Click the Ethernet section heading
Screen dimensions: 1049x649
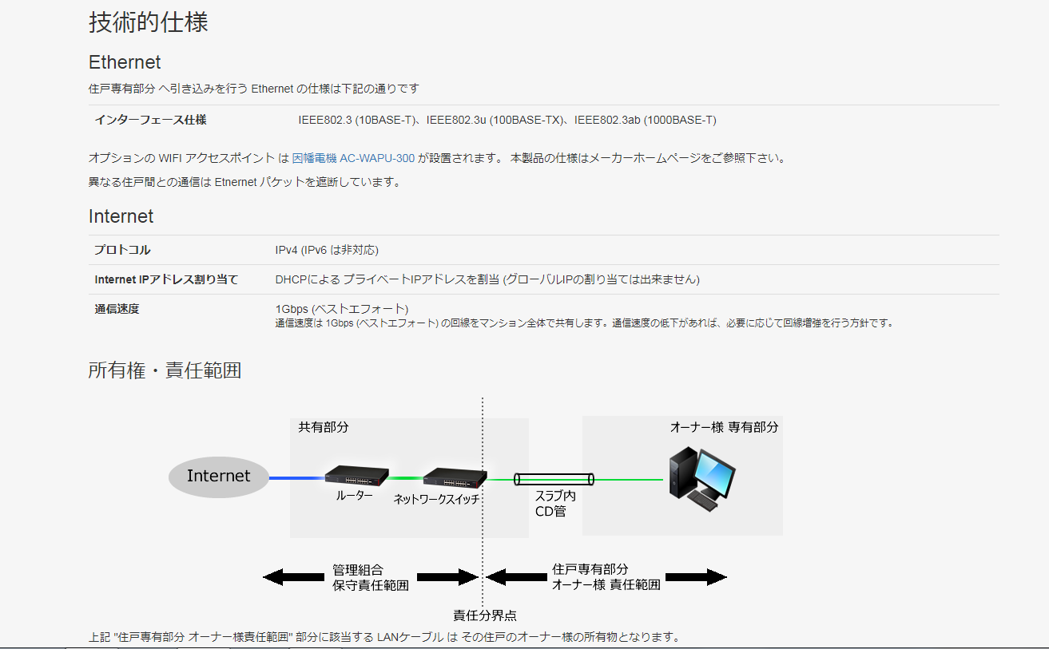[x=125, y=62]
